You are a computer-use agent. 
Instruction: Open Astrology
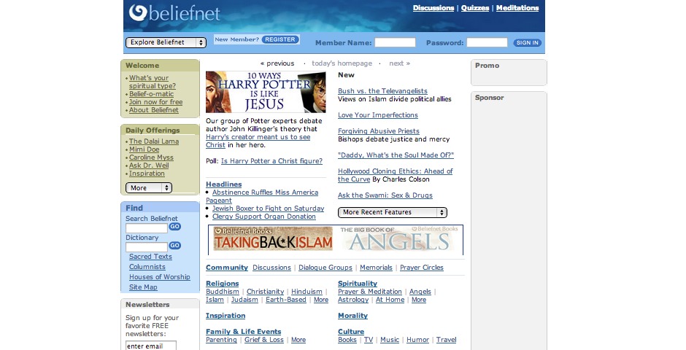tap(353, 300)
